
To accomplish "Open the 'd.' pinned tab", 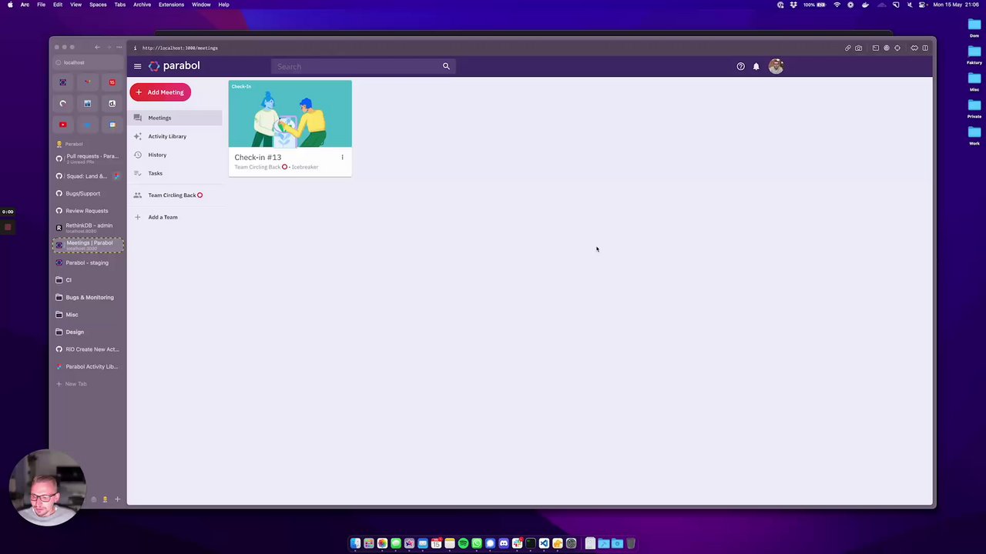I will pyautogui.click(x=112, y=103).
